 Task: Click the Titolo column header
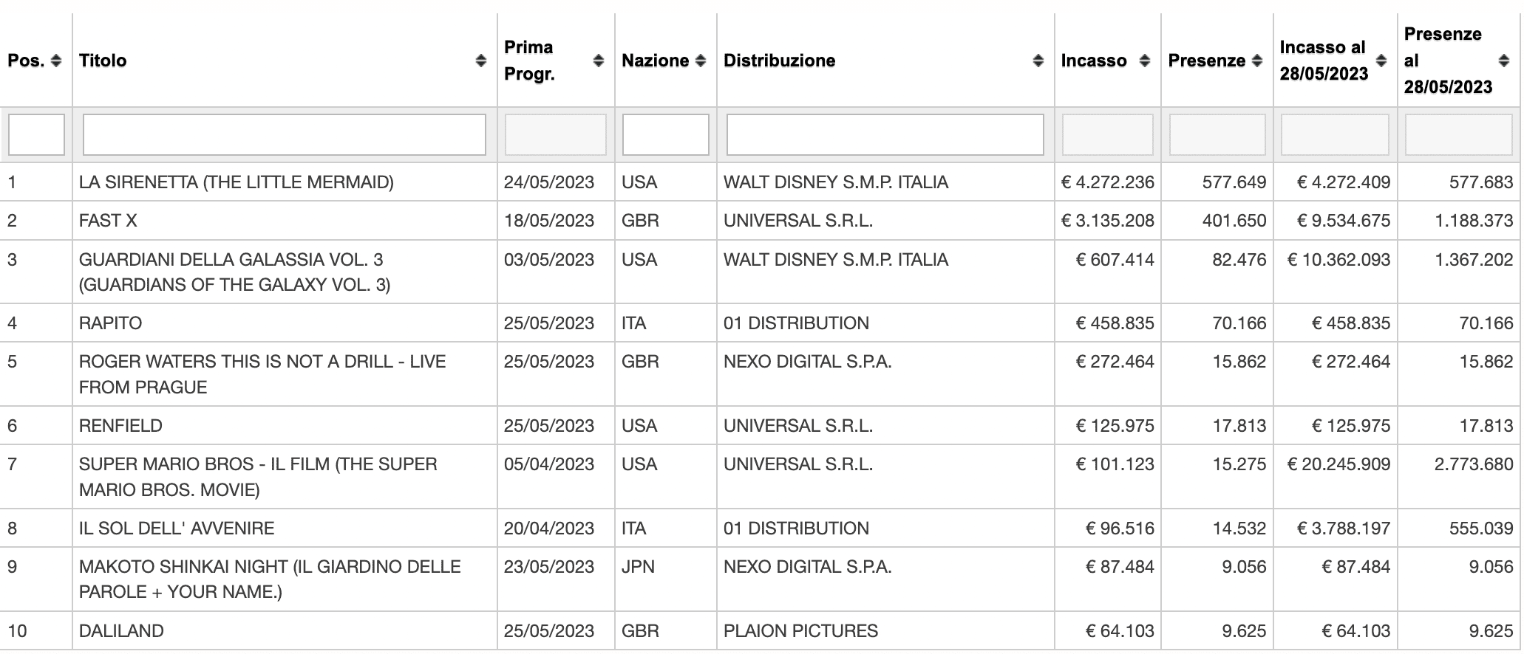[103, 61]
